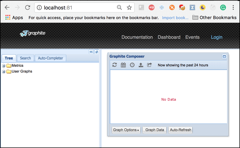Click 'Now showing the past 24 hours' text
Viewport: 240px width, 148px height.
point(183,65)
